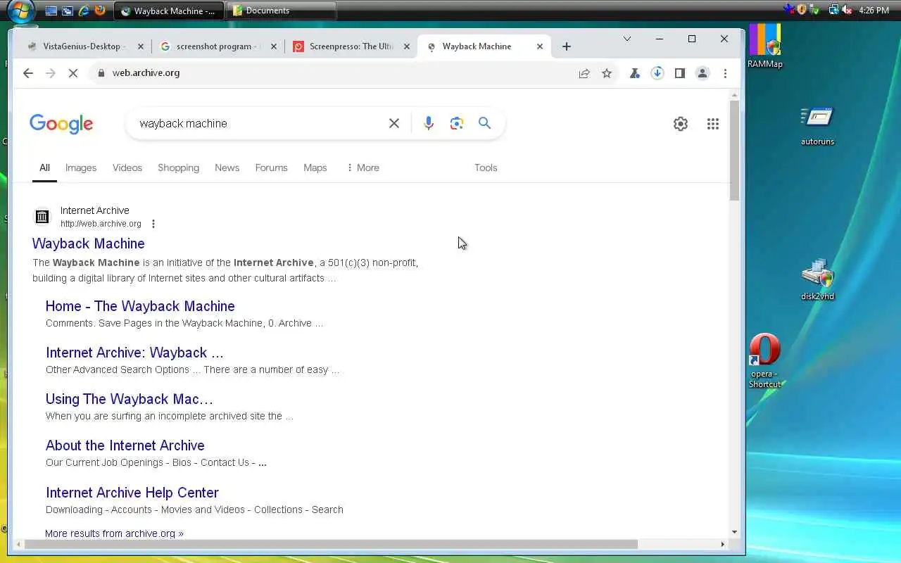Open the tab search chevron
This screenshot has height=563, width=901.
click(x=626, y=39)
